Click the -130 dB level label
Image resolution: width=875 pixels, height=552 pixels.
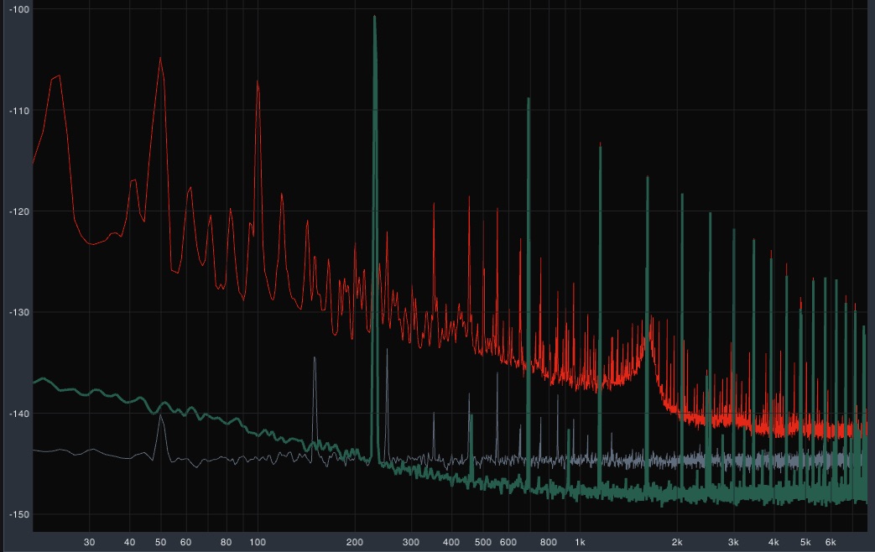pos(19,313)
